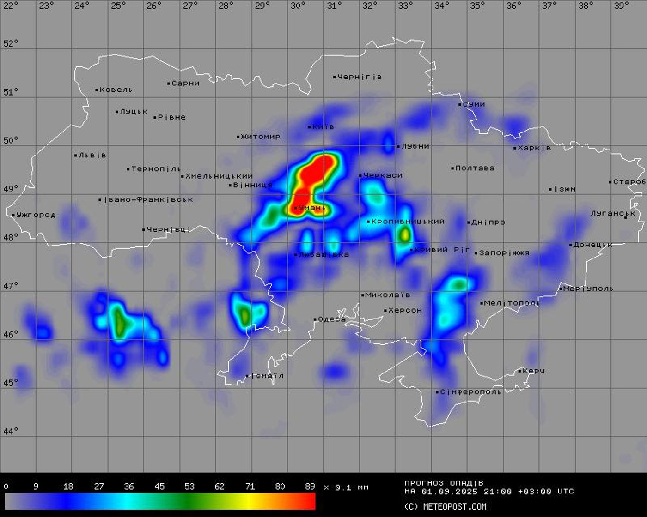647x517 pixels.
Task: Click the 52° latitude label
Action: coord(11,43)
